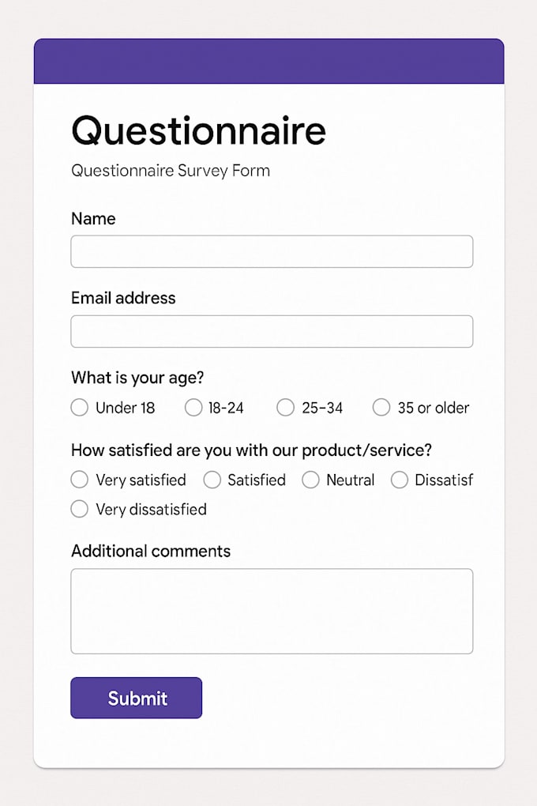537x806 pixels.
Task: Click the Name field label
Action: click(x=93, y=219)
